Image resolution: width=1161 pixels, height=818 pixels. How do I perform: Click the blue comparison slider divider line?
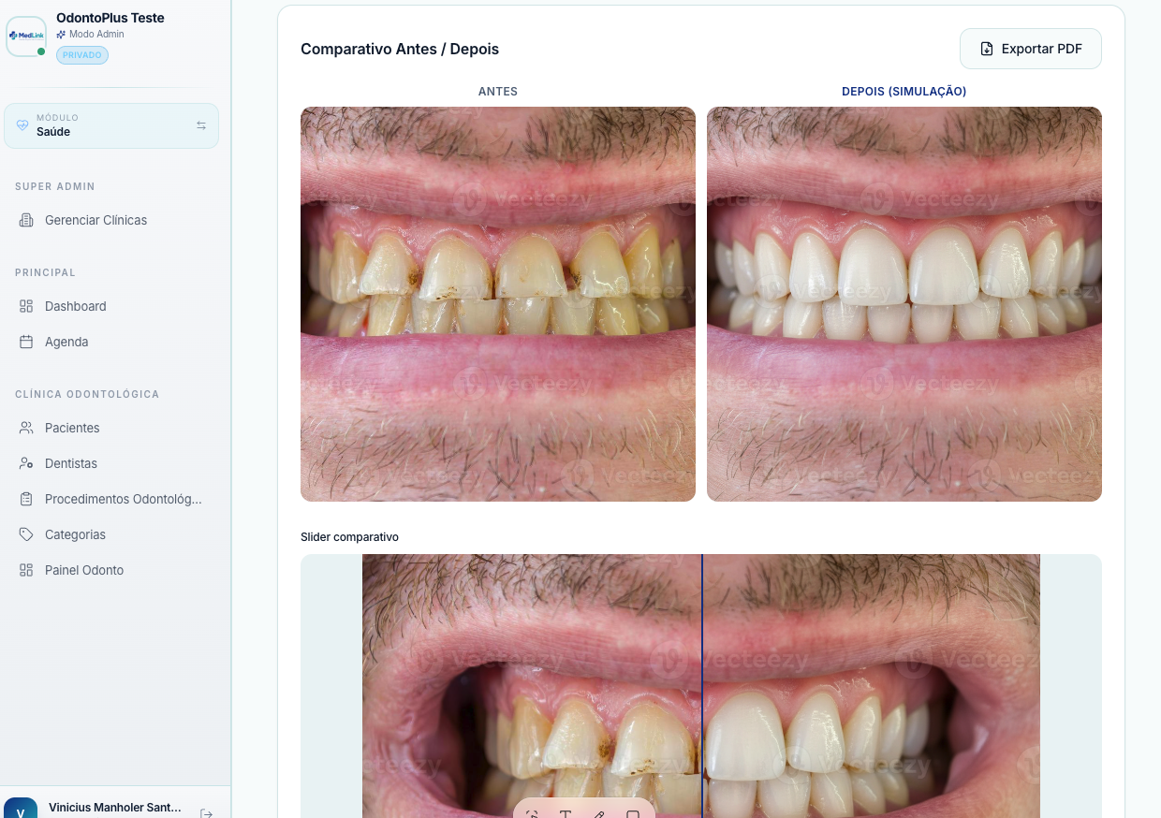tap(702, 685)
